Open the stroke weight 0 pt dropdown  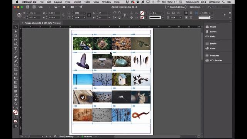tap(163, 13)
